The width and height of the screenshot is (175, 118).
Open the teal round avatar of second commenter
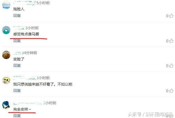(x=6, y=30)
